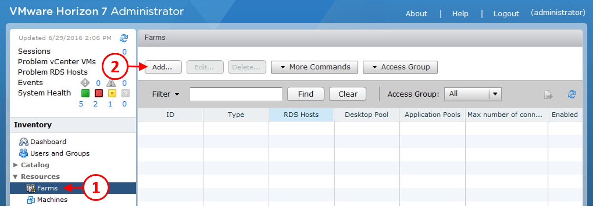Open the More Commands dropdown
Viewport: 593px width, 209px height.
click(x=314, y=67)
